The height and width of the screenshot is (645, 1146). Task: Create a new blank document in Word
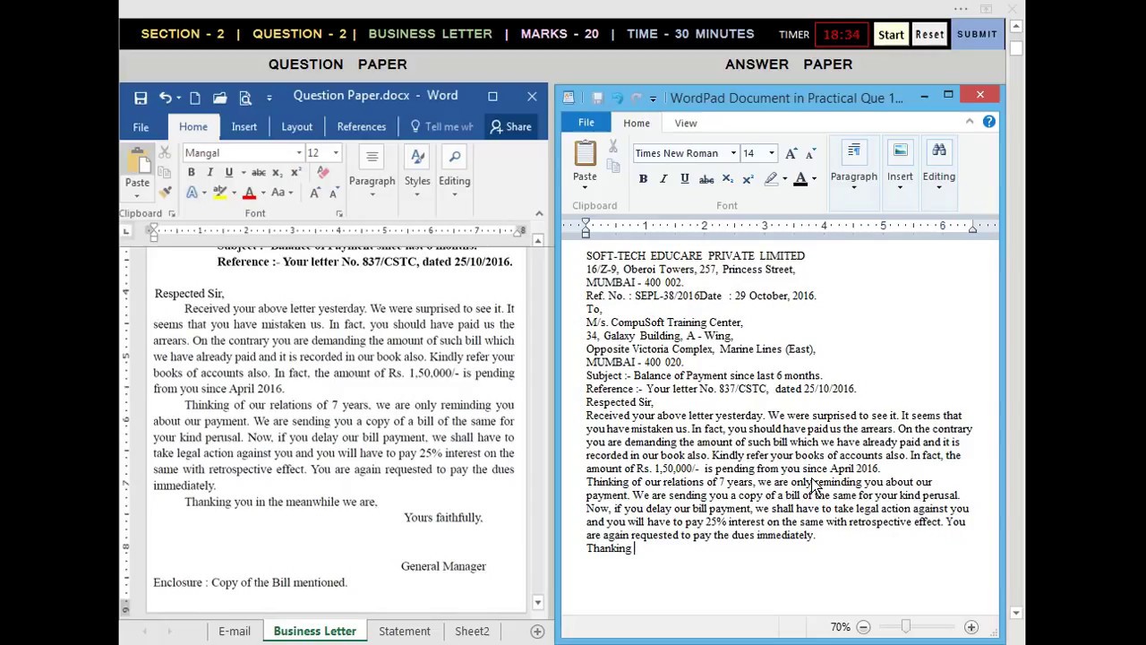194,98
